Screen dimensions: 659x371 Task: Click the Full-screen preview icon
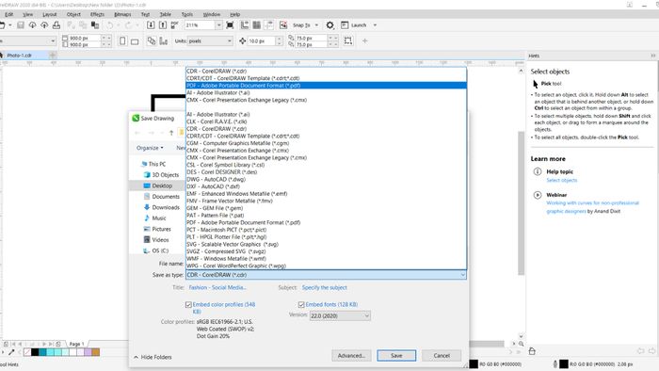(230, 25)
